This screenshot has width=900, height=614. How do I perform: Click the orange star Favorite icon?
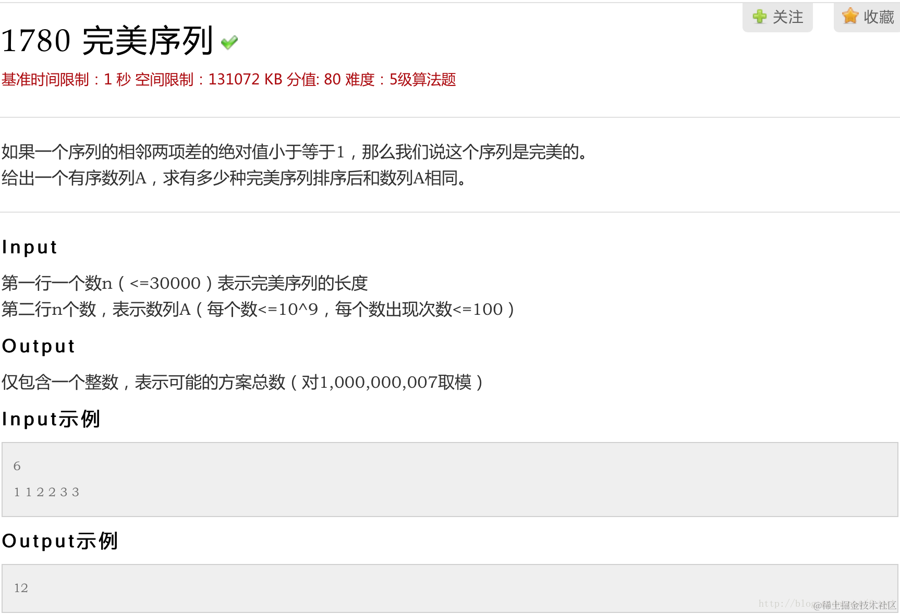click(x=850, y=16)
